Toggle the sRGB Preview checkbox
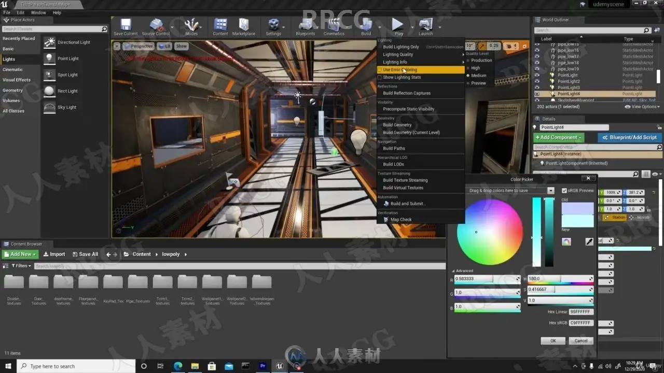The width and height of the screenshot is (664, 373). point(564,191)
